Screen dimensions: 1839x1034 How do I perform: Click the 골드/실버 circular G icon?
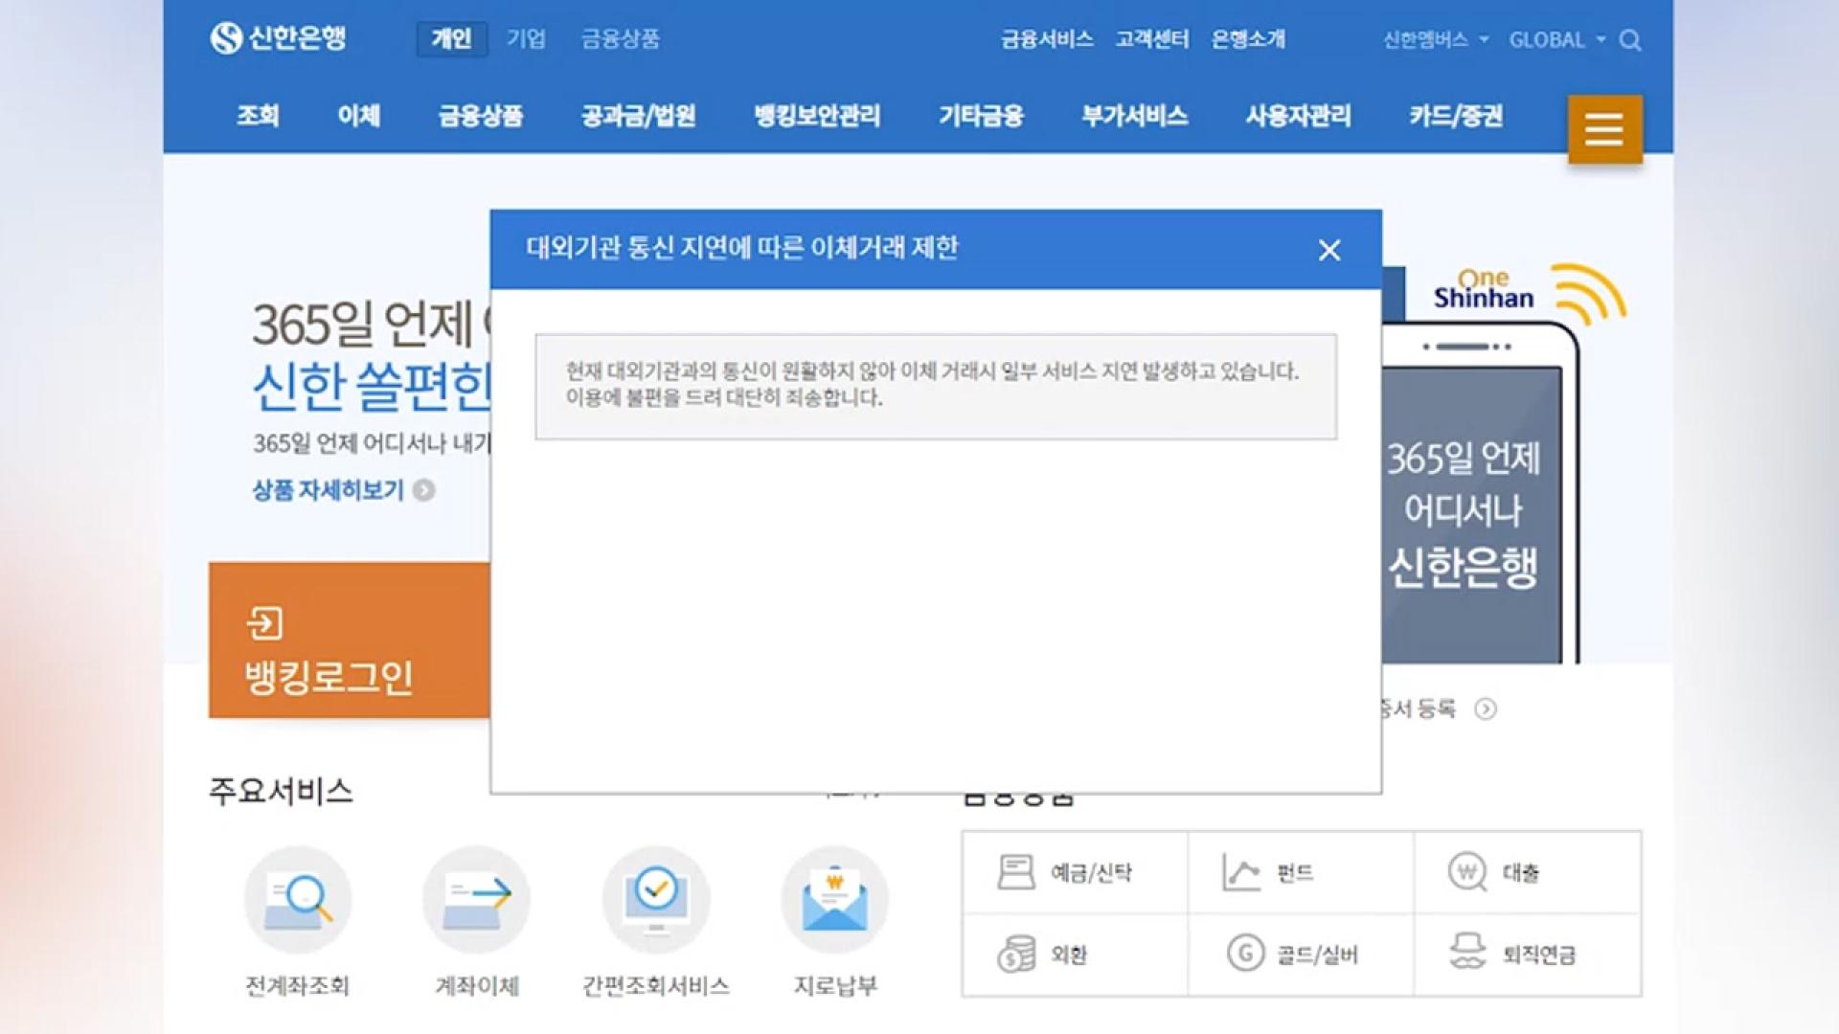coord(1243,954)
